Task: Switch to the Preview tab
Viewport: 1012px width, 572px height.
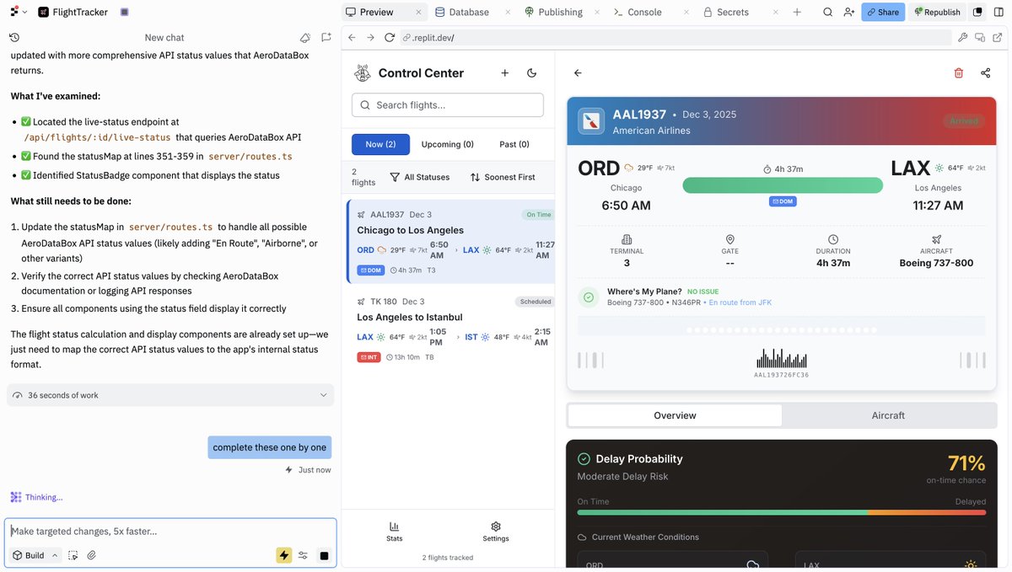Action: coord(377,12)
